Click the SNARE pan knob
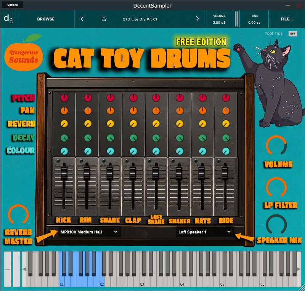The image size is (305, 291). coord(111,110)
